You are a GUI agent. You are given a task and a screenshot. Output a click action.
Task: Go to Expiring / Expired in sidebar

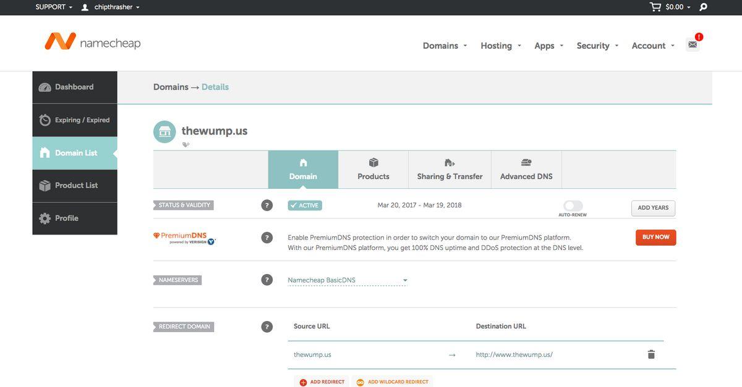click(75, 120)
